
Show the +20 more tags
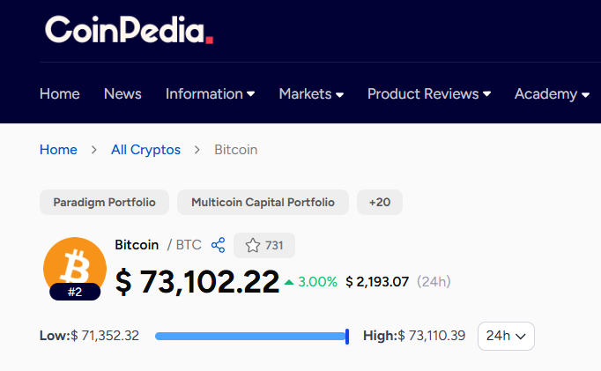coord(379,203)
